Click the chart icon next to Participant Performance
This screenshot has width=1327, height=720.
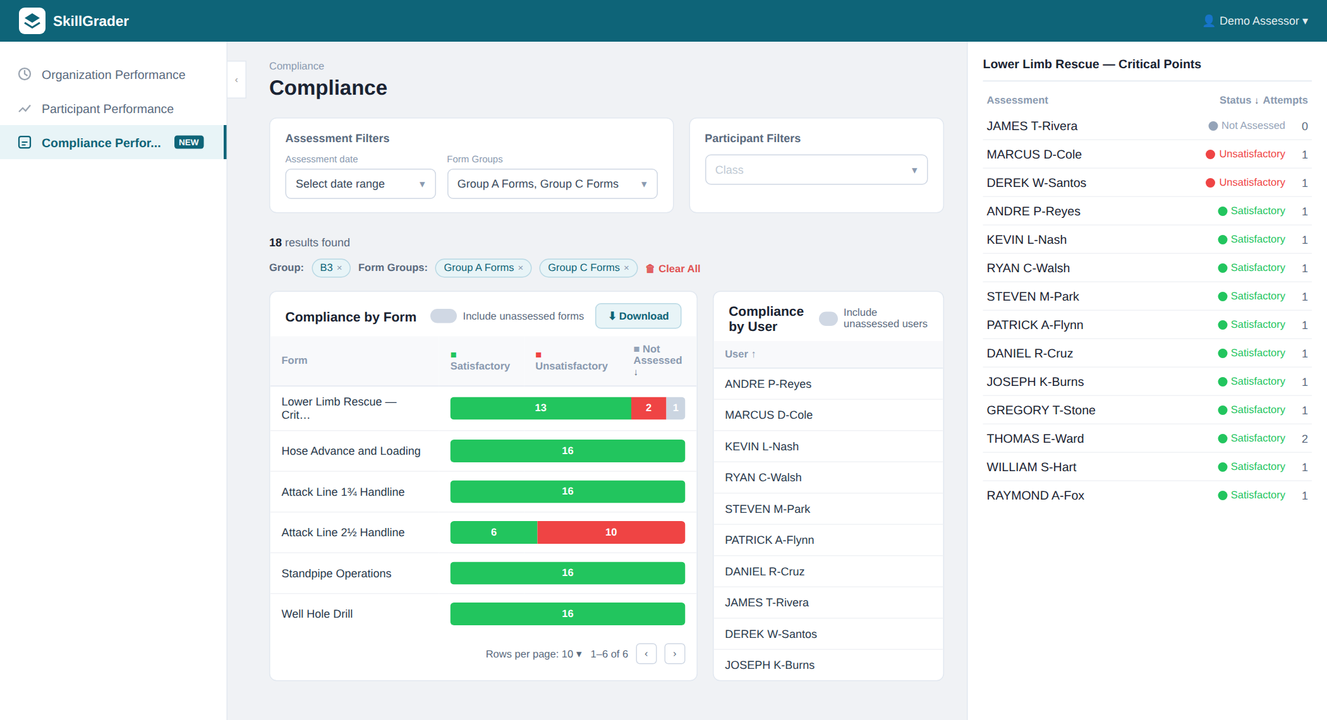(24, 109)
